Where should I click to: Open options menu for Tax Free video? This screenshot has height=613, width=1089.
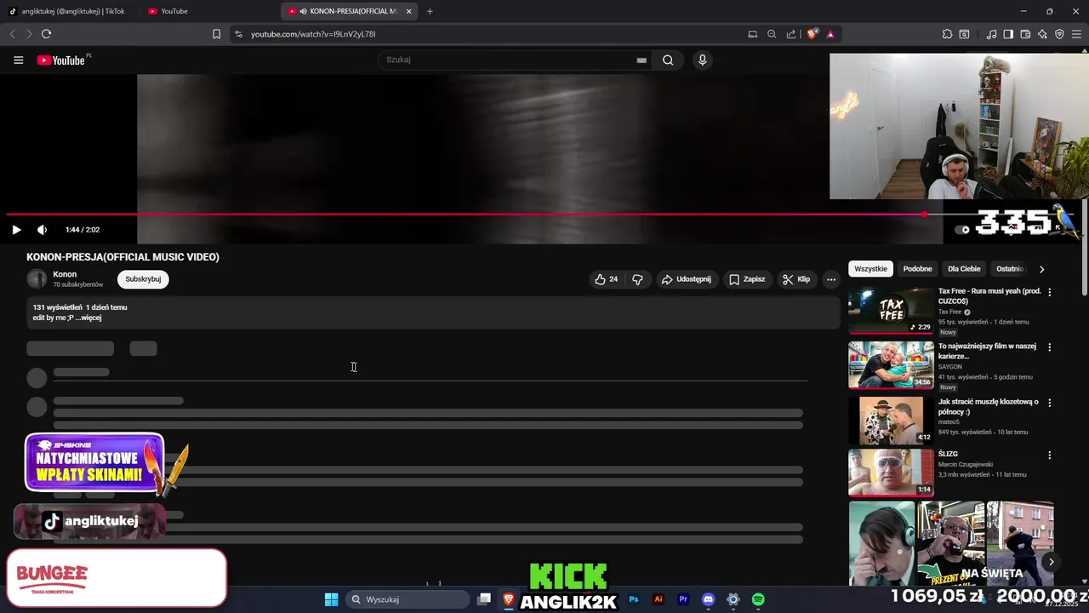[x=1049, y=292]
